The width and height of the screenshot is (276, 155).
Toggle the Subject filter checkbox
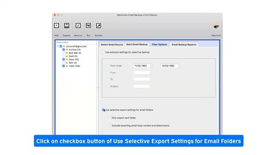pos(108,86)
